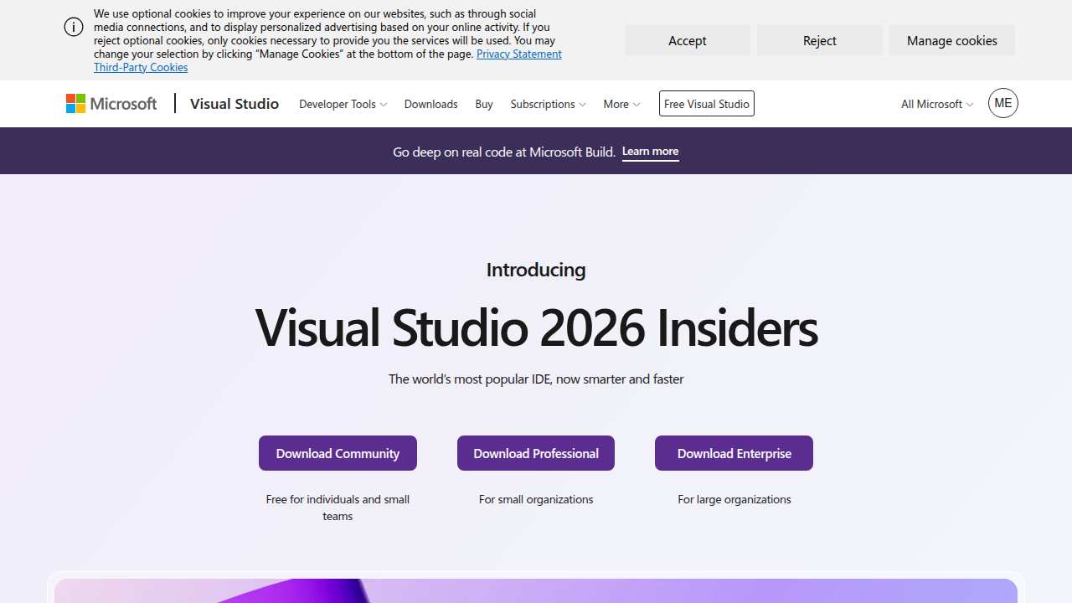Open the Buy nav item
This screenshot has width=1072, height=603.
coord(484,104)
